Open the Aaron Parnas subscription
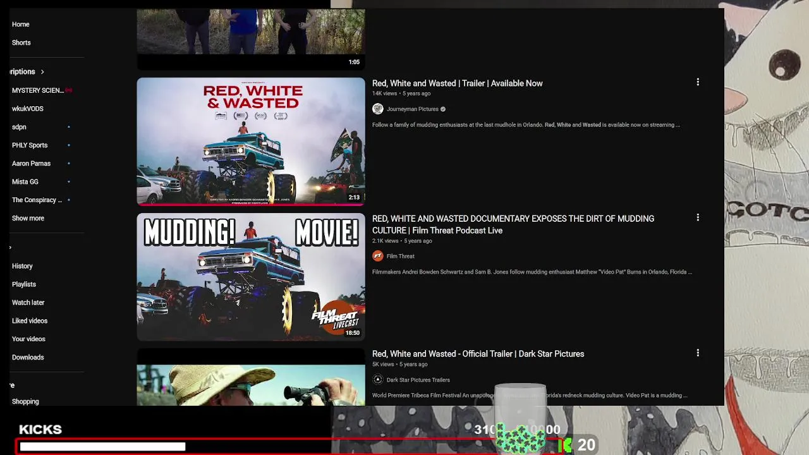The width and height of the screenshot is (809, 455). click(31, 164)
